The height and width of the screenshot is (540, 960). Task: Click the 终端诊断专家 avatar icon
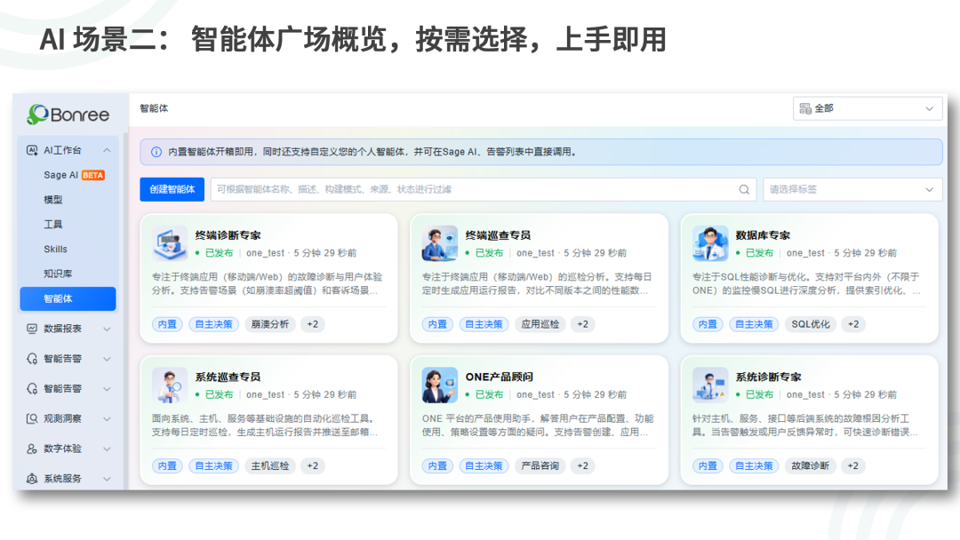[x=170, y=243]
